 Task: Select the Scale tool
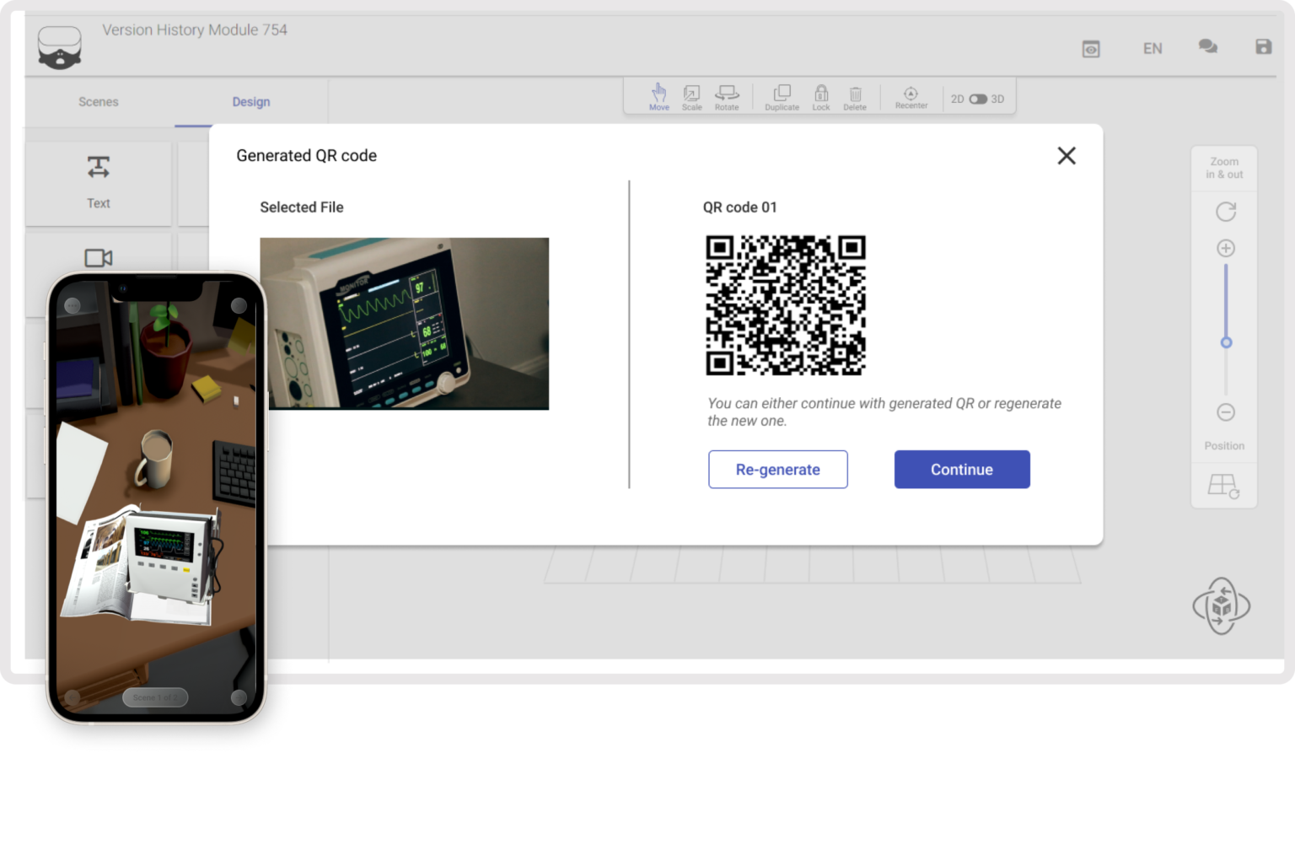coord(691,97)
